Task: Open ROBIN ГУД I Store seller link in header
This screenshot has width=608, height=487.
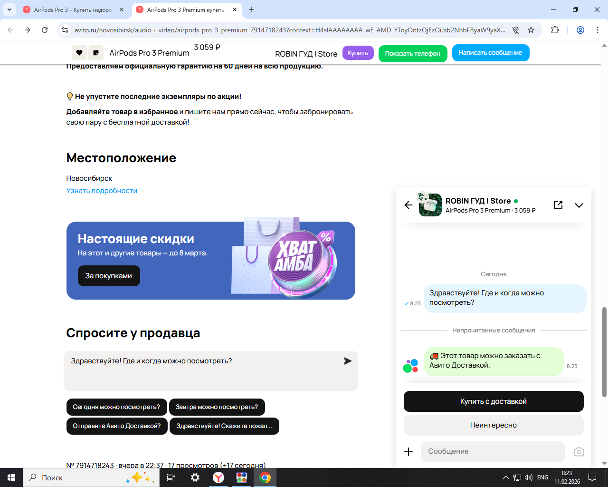Action: [306, 54]
